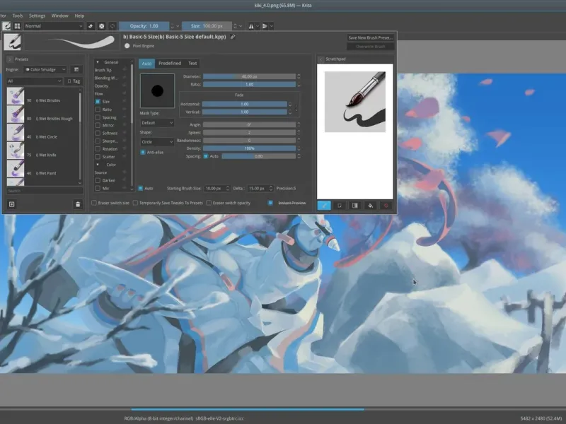This screenshot has height=424, width=566.
Task: Click the preserve alpha checkerboard icon
Action: click(102, 26)
